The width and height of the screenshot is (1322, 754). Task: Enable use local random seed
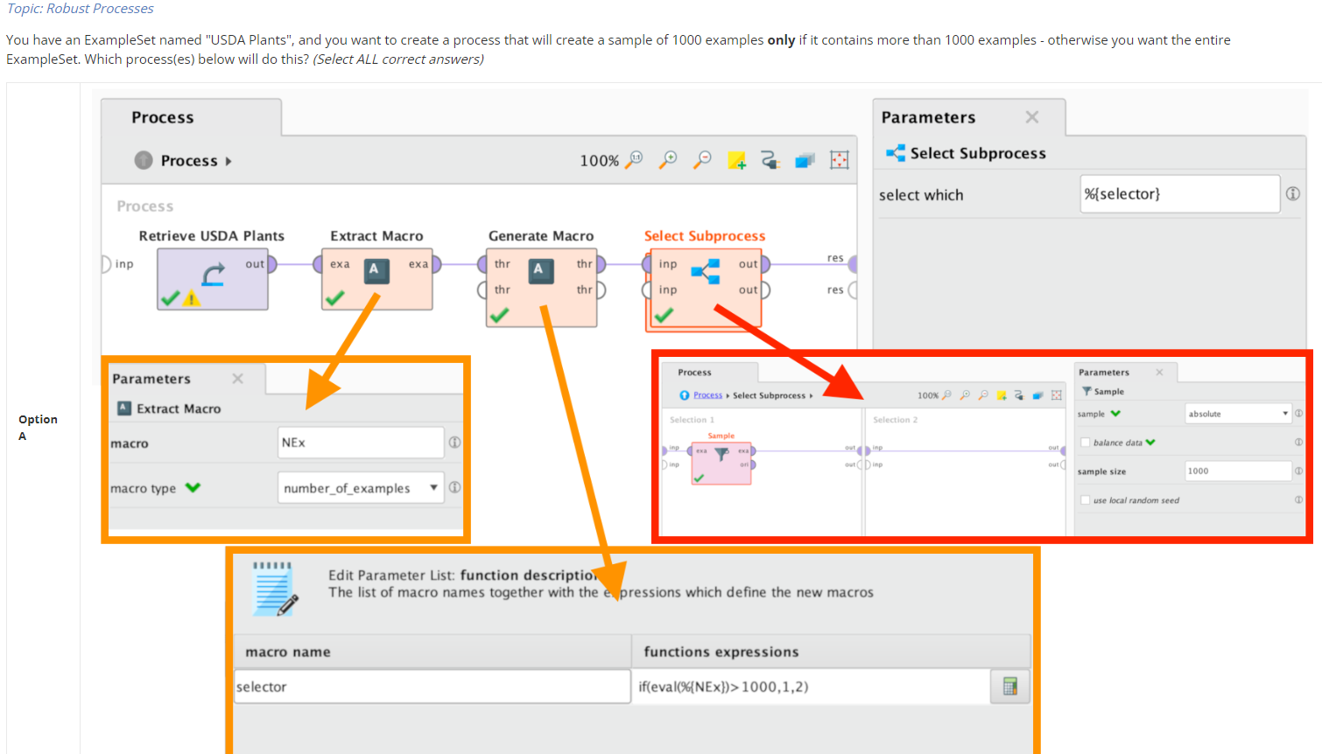[1084, 499]
